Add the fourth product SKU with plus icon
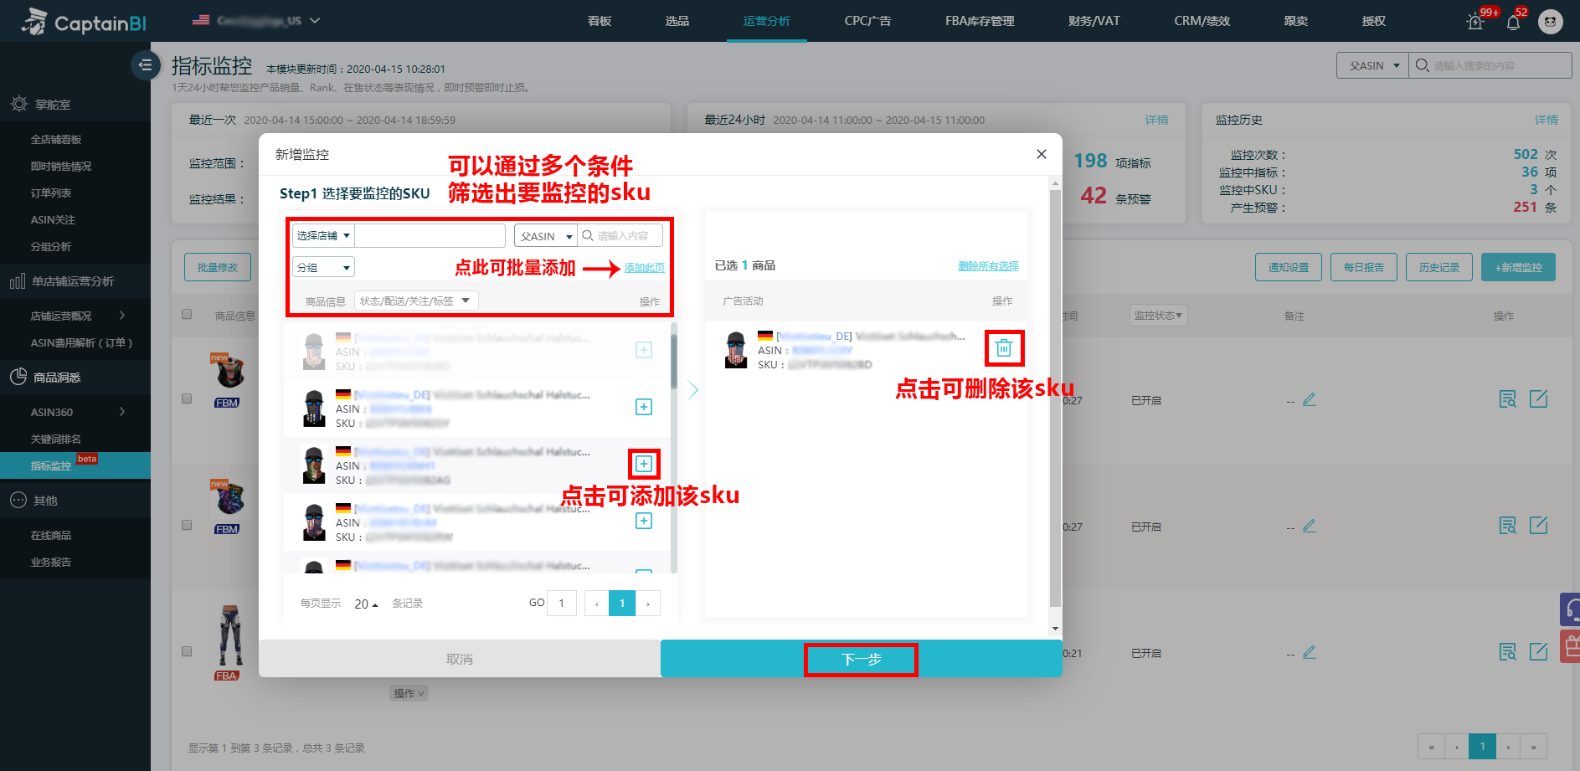This screenshot has height=771, width=1580. [x=644, y=521]
